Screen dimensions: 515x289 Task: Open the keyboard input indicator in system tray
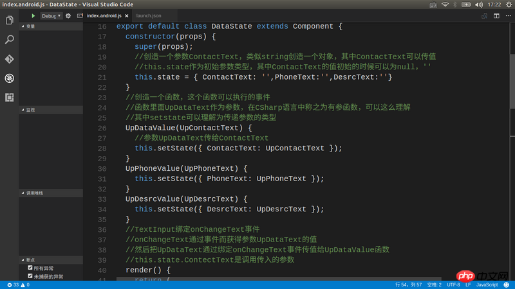pos(433,4)
